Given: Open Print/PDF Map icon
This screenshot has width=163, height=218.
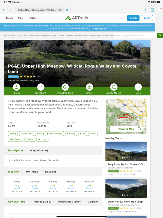Looking at the screenshot, I should tap(65, 87).
